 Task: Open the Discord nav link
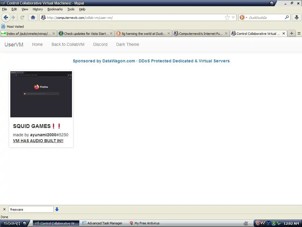tap(100, 44)
